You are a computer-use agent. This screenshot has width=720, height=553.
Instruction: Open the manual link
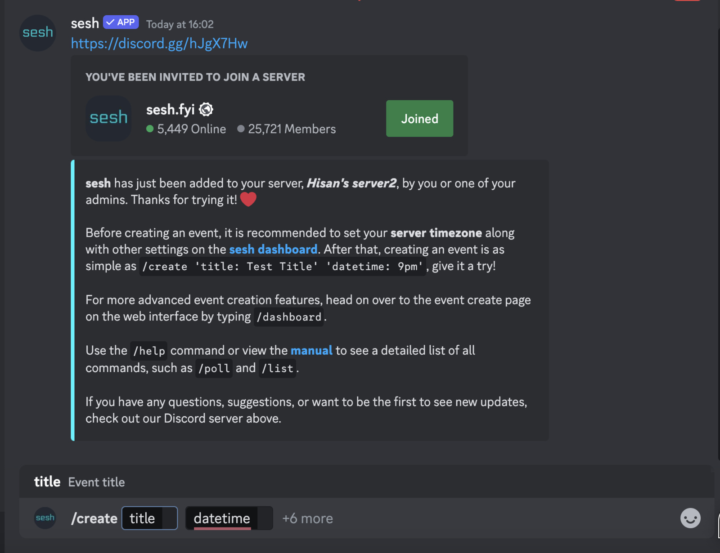pyautogui.click(x=311, y=350)
